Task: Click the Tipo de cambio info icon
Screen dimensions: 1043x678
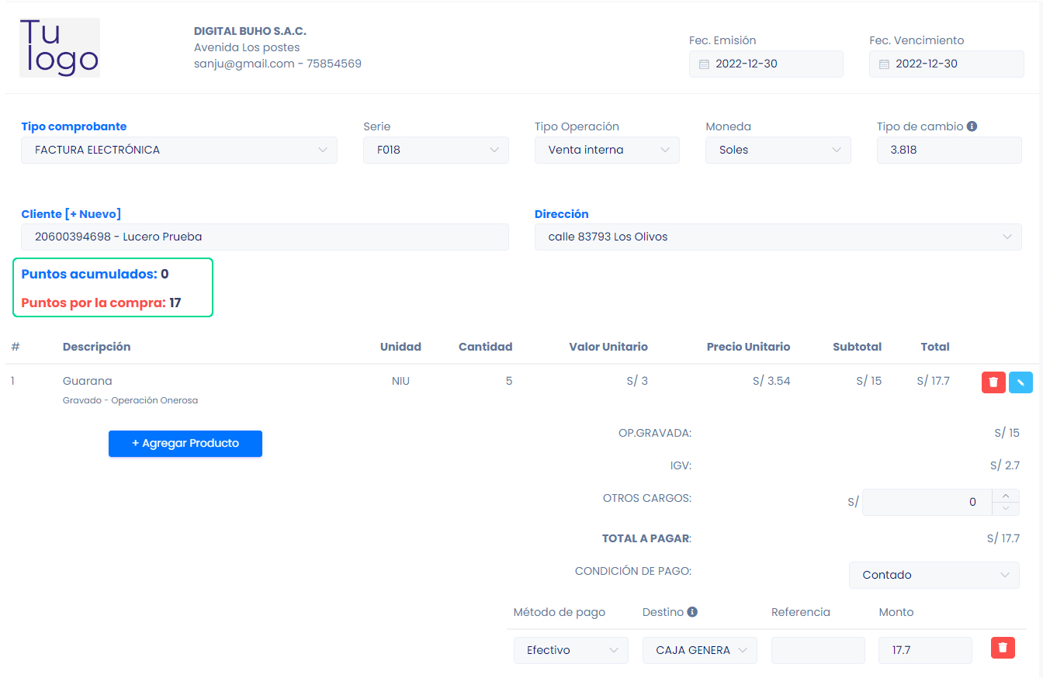Action: click(x=972, y=126)
